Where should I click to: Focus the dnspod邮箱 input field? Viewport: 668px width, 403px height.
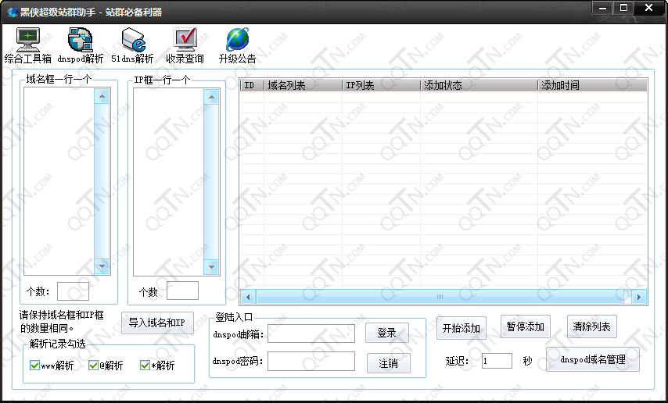(x=311, y=333)
